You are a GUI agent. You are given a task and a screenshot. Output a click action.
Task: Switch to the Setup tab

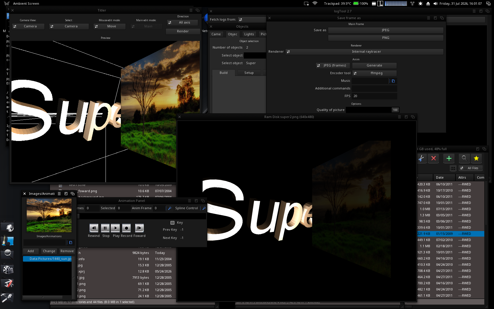click(x=249, y=73)
